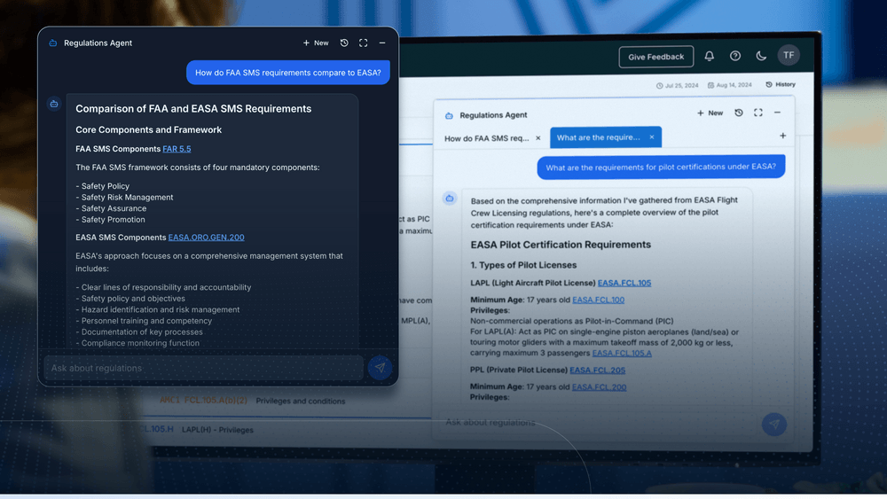Click the notifications bell icon

(x=710, y=56)
